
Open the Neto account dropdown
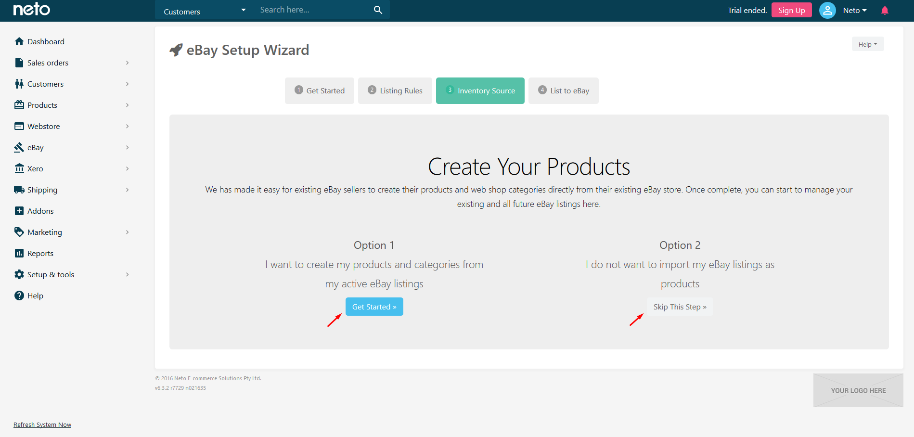point(855,10)
